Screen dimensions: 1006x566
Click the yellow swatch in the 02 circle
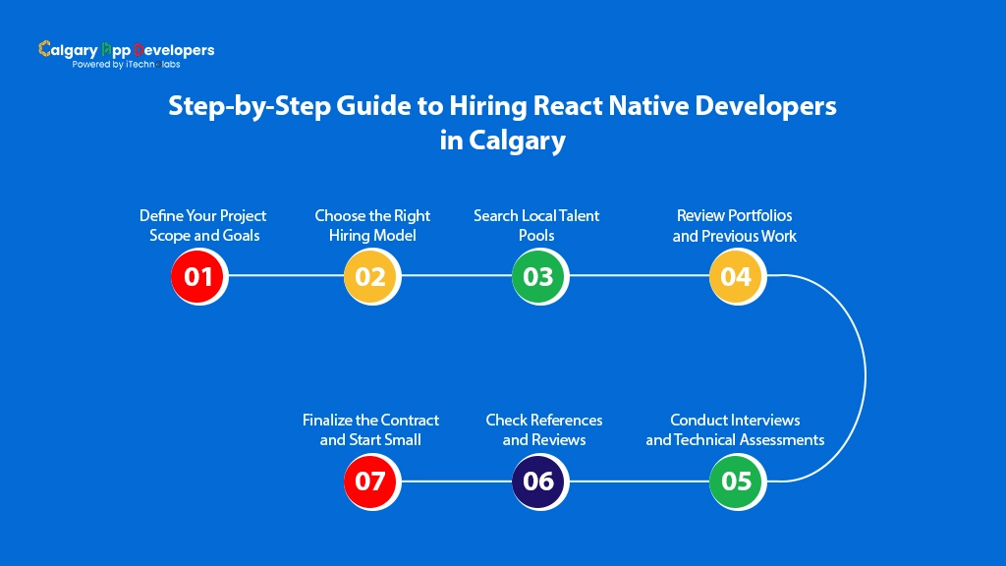coord(371,276)
